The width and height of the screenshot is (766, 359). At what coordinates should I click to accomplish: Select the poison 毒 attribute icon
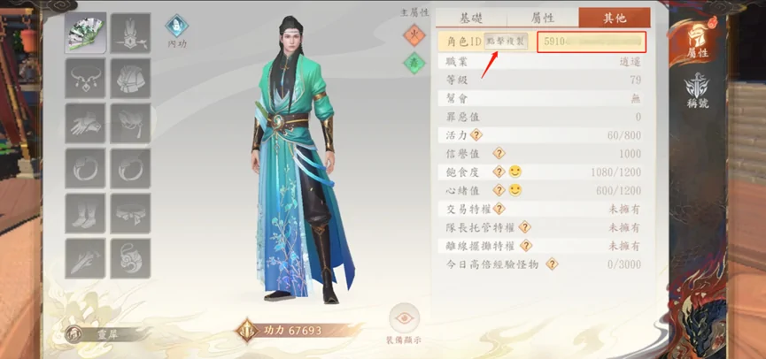pos(414,64)
